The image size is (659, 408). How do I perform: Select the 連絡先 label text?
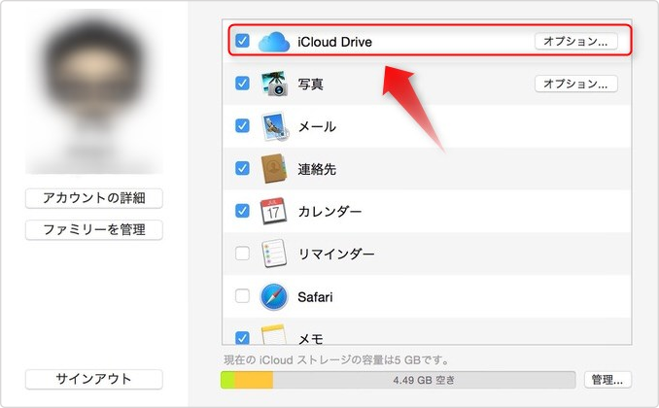point(317,169)
